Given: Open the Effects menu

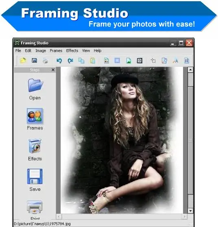Looking at the screenshot, I should (x=72, y=51).
